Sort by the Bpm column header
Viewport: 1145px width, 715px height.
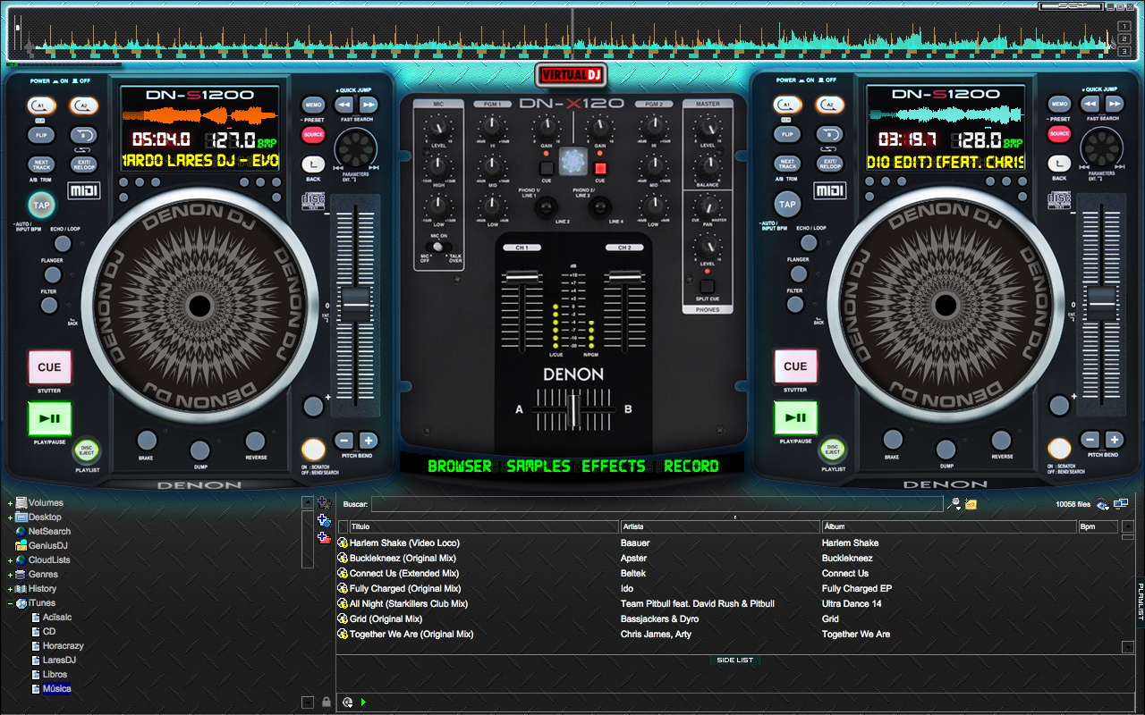[1098, 526]
